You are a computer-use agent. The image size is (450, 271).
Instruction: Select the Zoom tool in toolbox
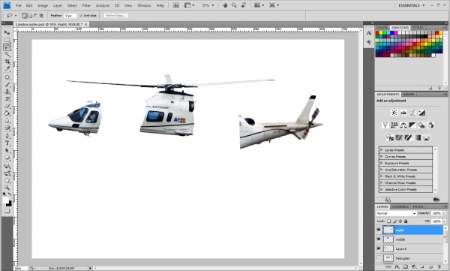(7, 188)
